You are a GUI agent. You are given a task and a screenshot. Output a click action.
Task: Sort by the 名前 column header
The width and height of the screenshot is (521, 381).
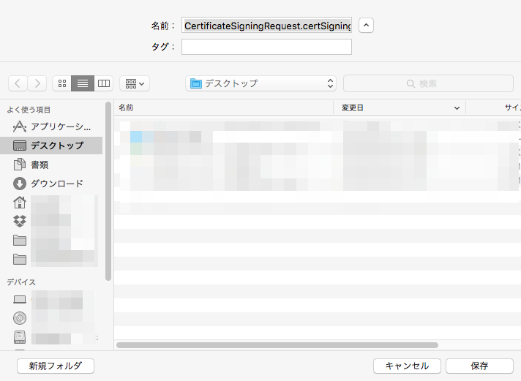coord(224,107)
